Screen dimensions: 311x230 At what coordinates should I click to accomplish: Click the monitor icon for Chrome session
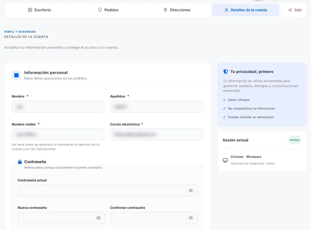coord(225,160)
